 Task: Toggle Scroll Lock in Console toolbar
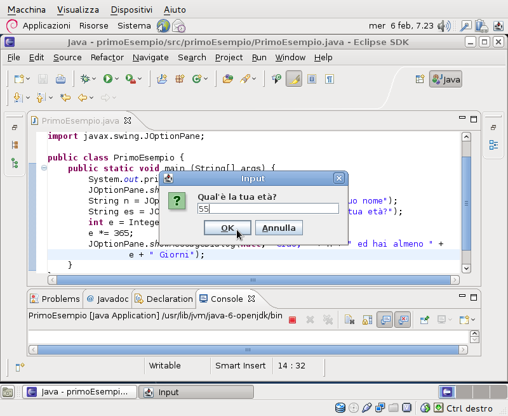tap(367, 320)
